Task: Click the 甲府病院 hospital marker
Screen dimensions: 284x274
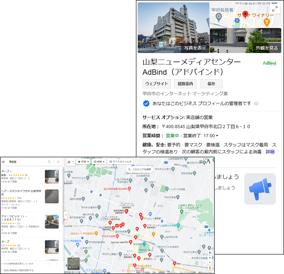Action: [x=129, y=189]
